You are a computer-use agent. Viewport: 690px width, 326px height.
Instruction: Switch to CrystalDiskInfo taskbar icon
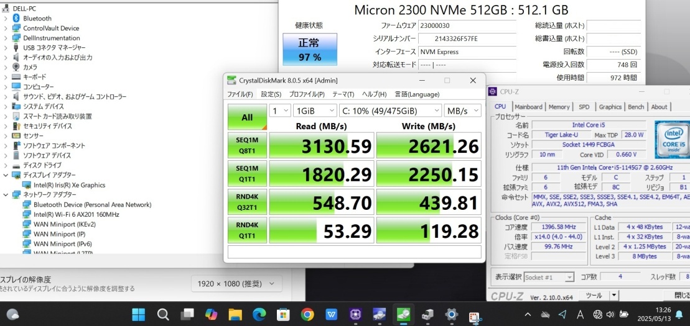coord(380,314)
